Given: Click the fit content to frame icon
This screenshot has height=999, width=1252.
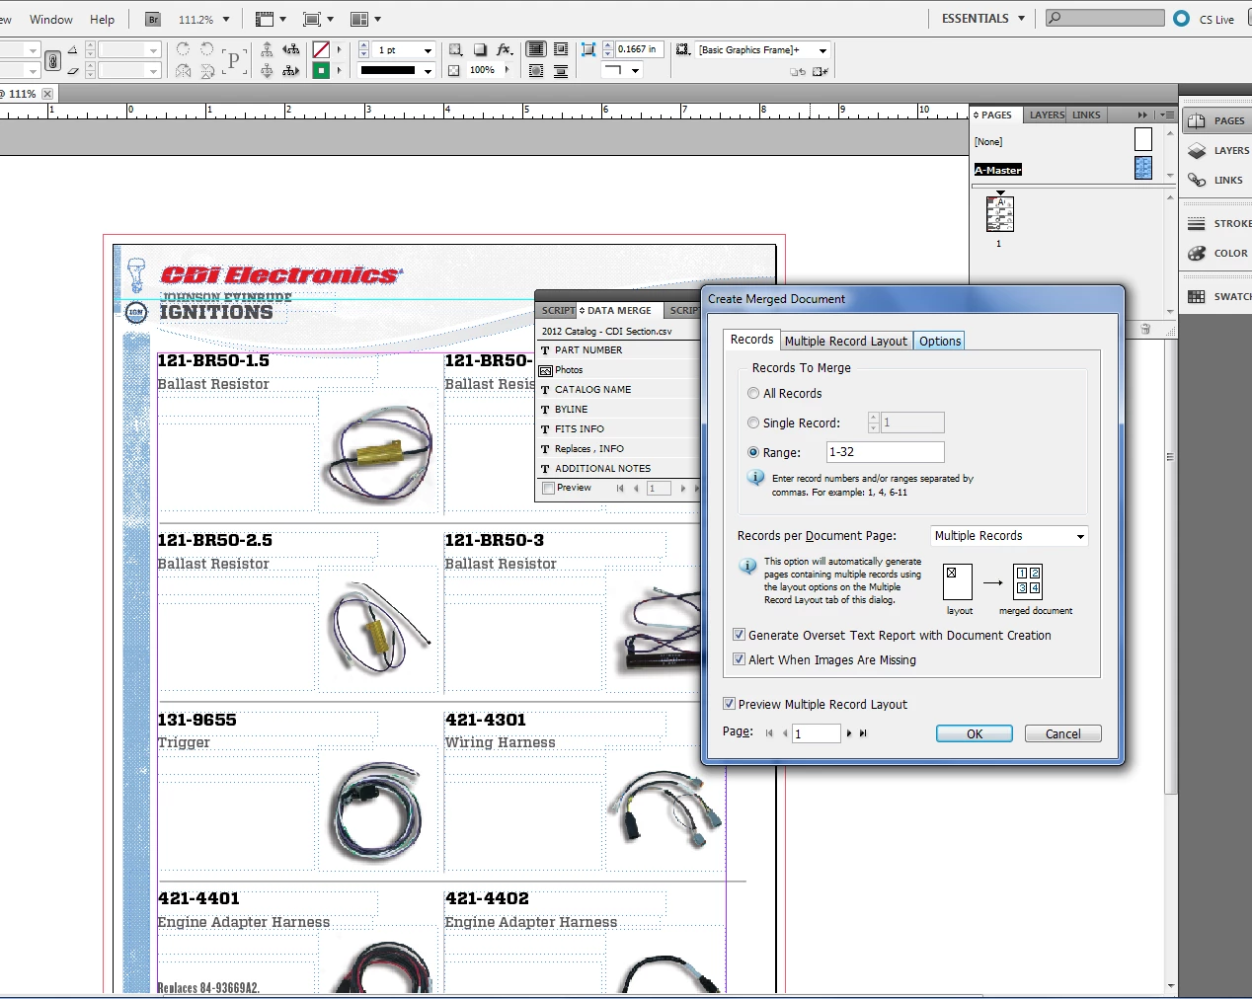Looking at the screenshot, I should tap(588, 49).
